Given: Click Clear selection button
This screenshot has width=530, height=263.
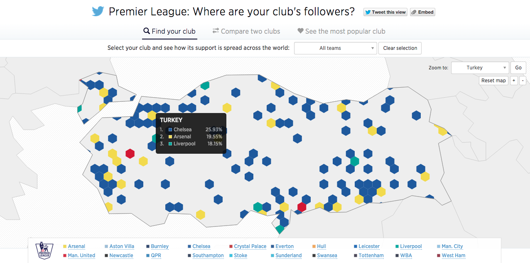Looking at the screenshot, I should [400, 48].
